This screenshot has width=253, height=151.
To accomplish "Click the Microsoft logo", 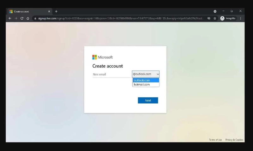I will click(x=102, y=57).
